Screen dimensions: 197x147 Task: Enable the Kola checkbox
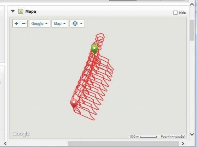(x=175, y=13)
